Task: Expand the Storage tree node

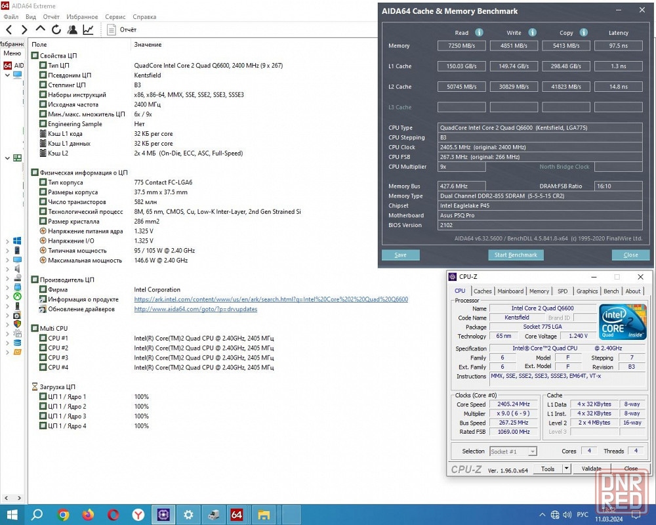Action: [x=7, y=278]
